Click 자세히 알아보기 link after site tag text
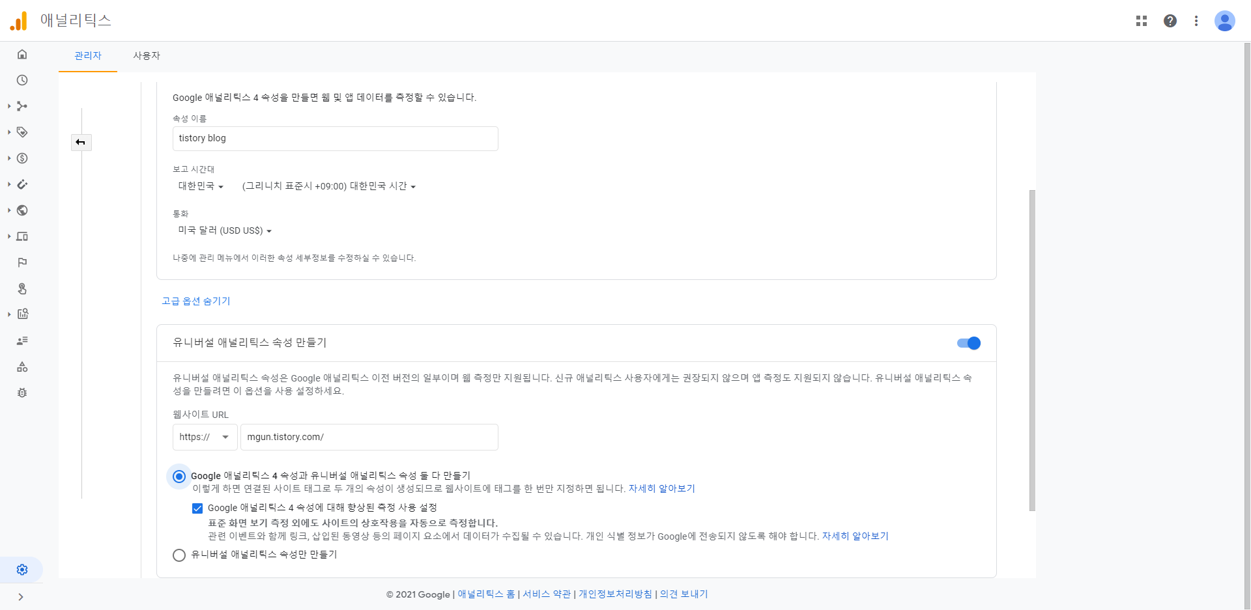1251x610 pixels. pos(662,489)
